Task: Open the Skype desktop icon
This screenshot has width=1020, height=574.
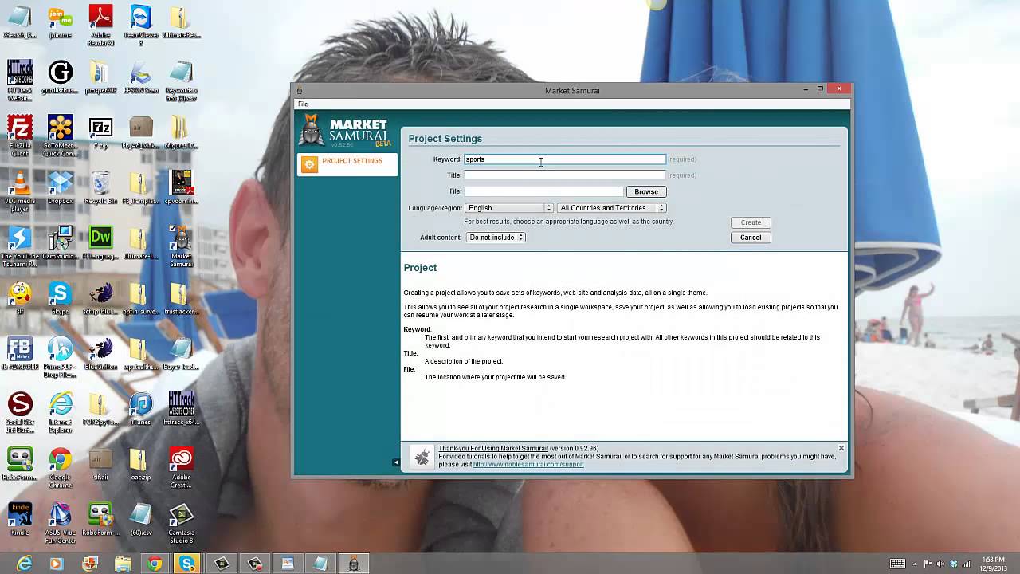Action: click(60, 298)
